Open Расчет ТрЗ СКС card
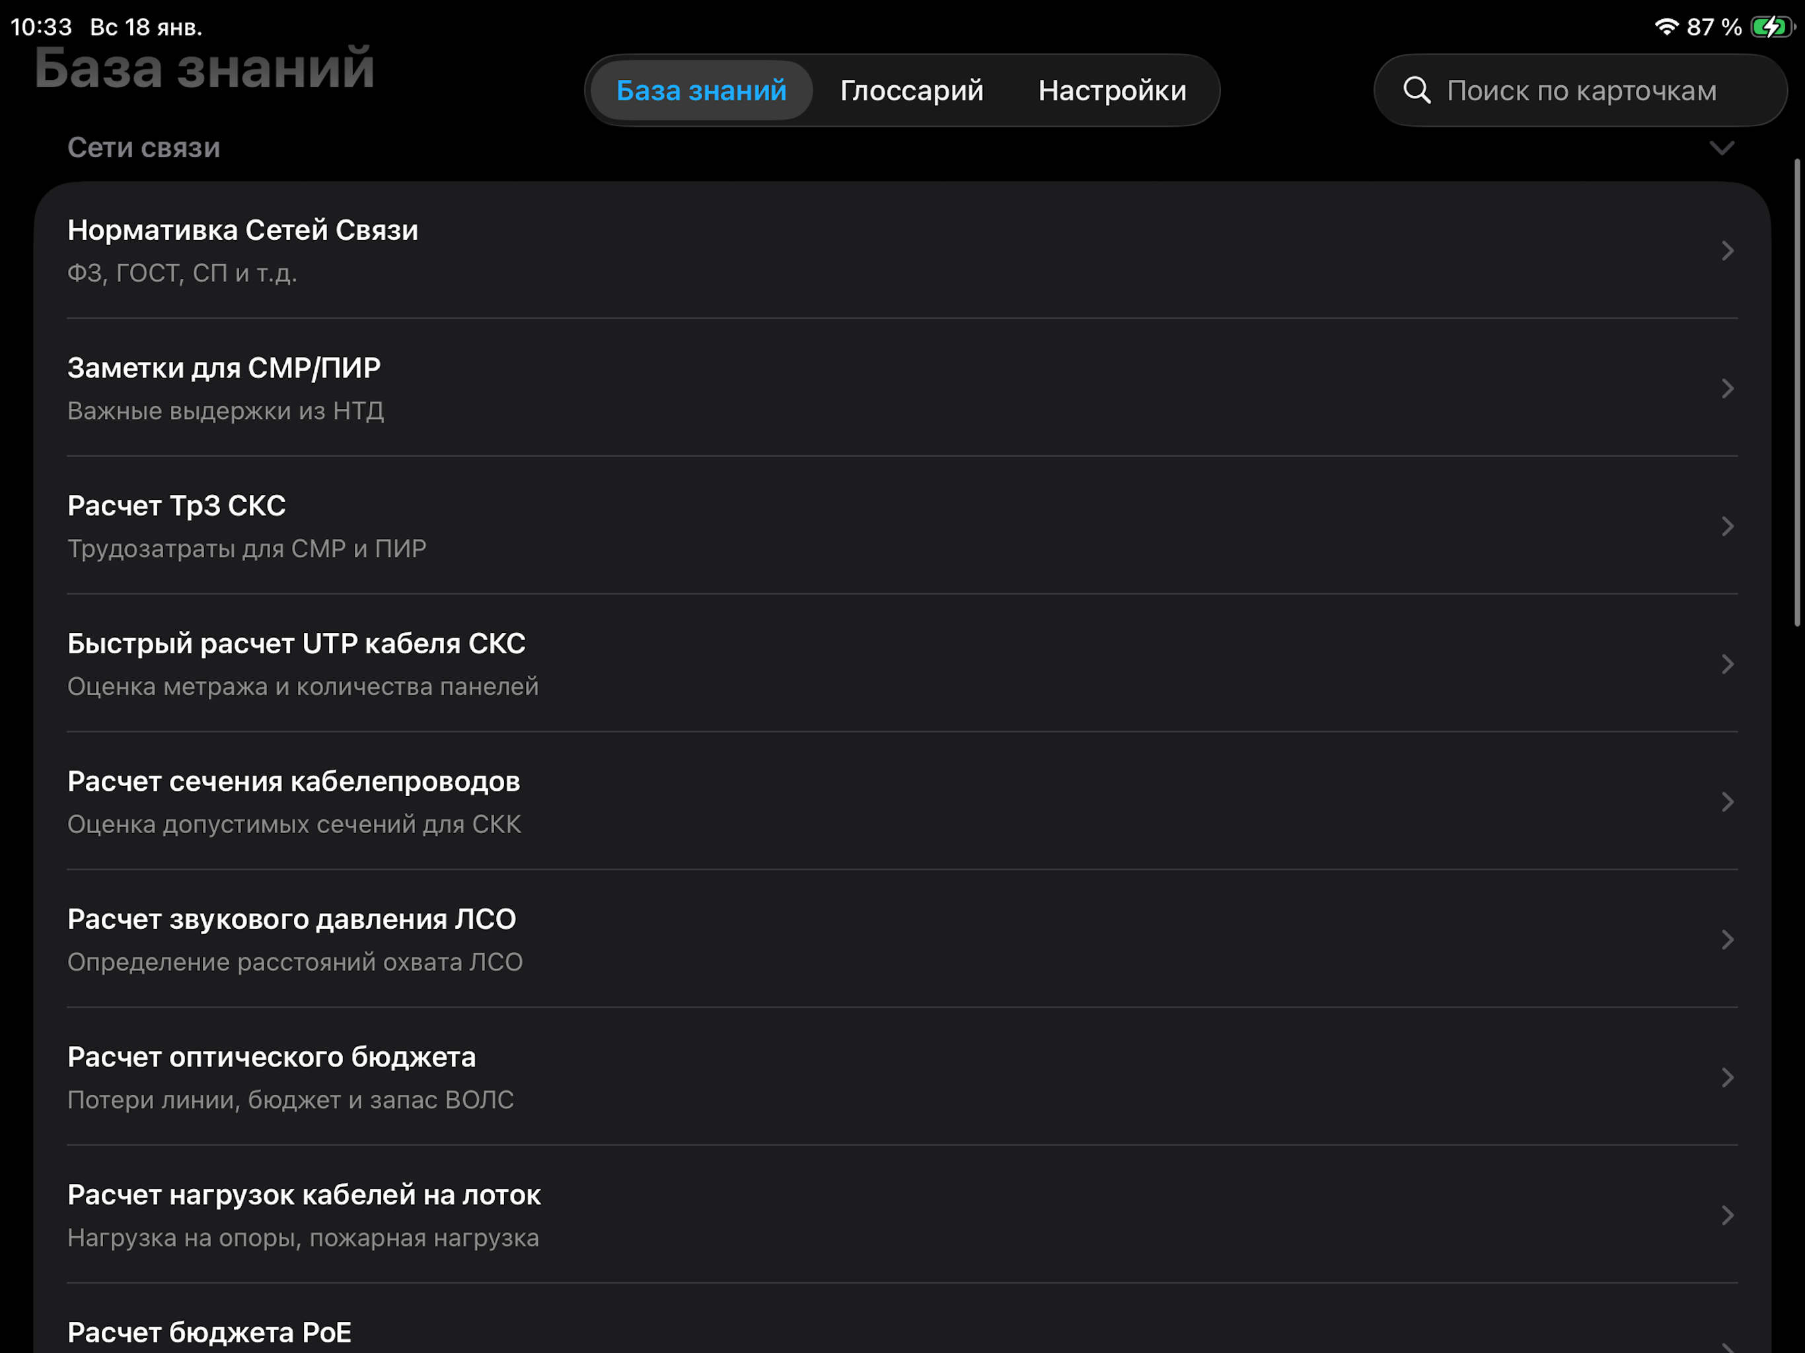The image size is (1805, 1353). coord(902,525)
